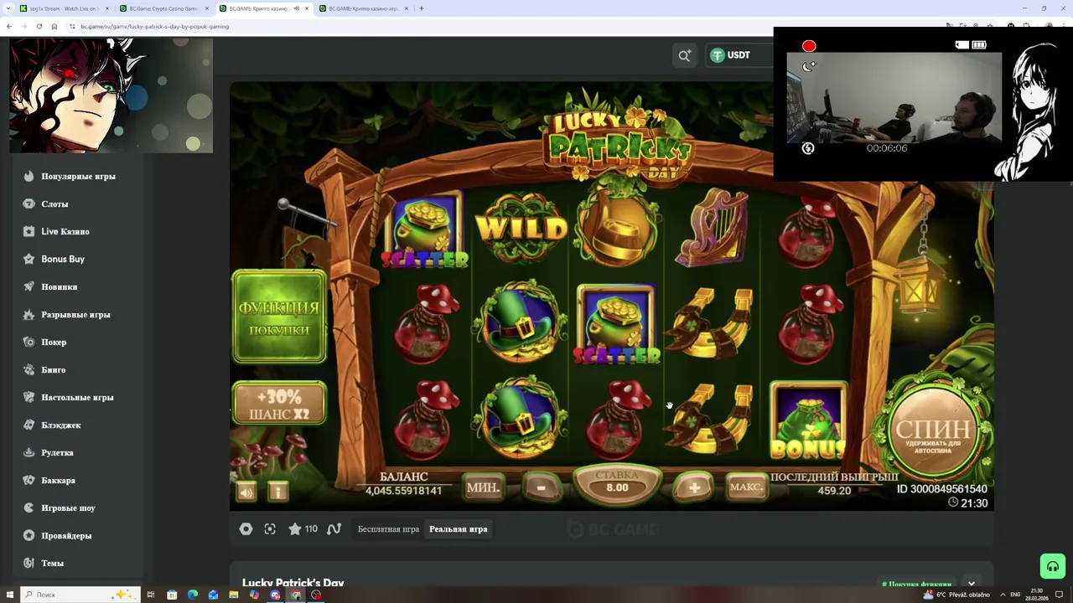The height and width of the screenshot is (603, 1073).
Task: Expand the Lucky Patrick's Day details chevron
Action: [972, 583]
